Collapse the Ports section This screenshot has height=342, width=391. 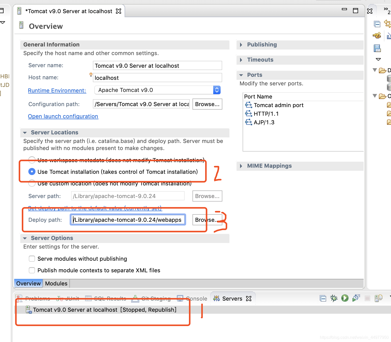[241, 75]
